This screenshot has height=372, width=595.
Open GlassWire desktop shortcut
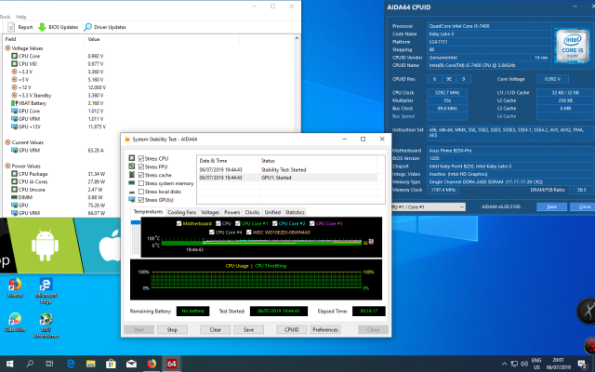[15, 323]
